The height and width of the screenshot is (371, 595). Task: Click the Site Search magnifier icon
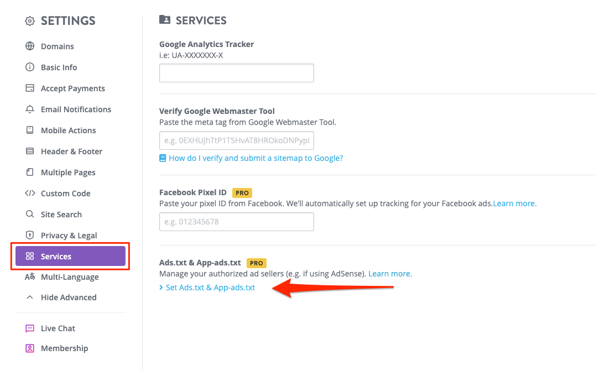click(30, 214)
